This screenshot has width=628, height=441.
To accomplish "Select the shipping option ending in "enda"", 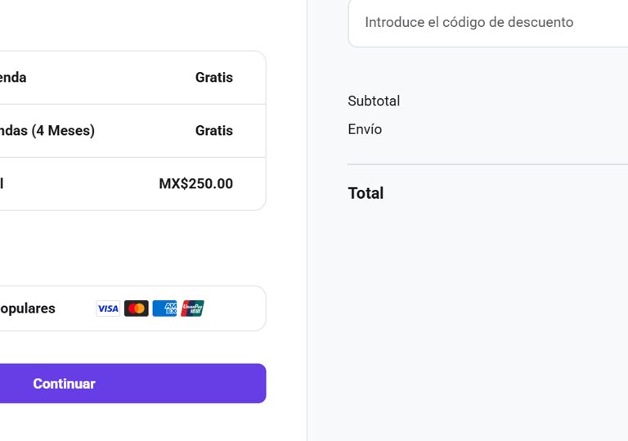I will 13,78.
